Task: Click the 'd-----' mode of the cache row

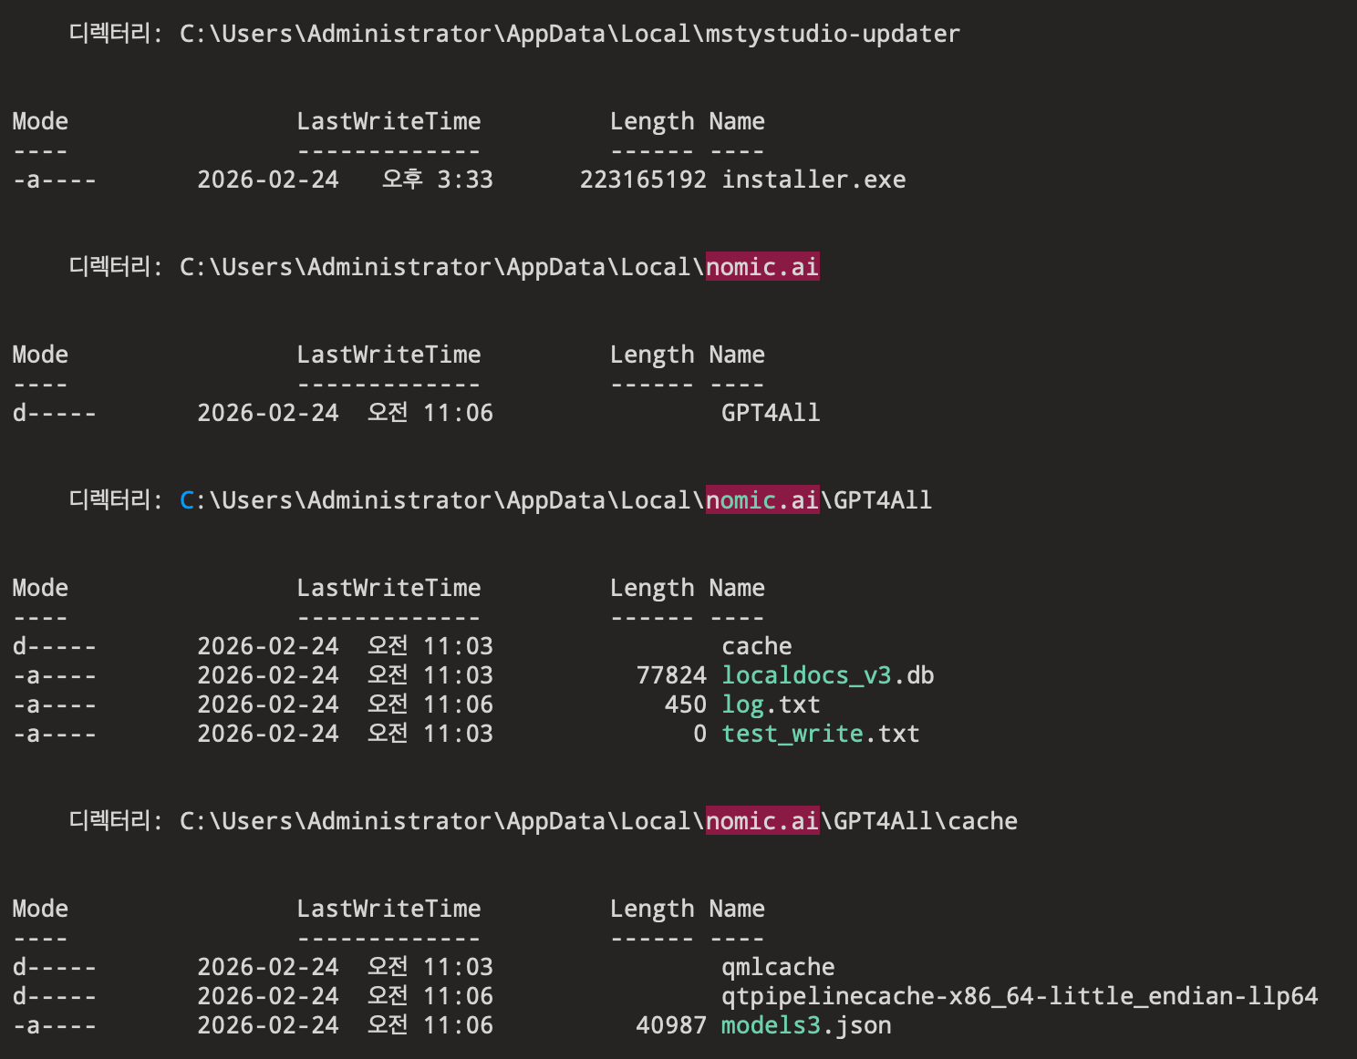Action: 55,646
